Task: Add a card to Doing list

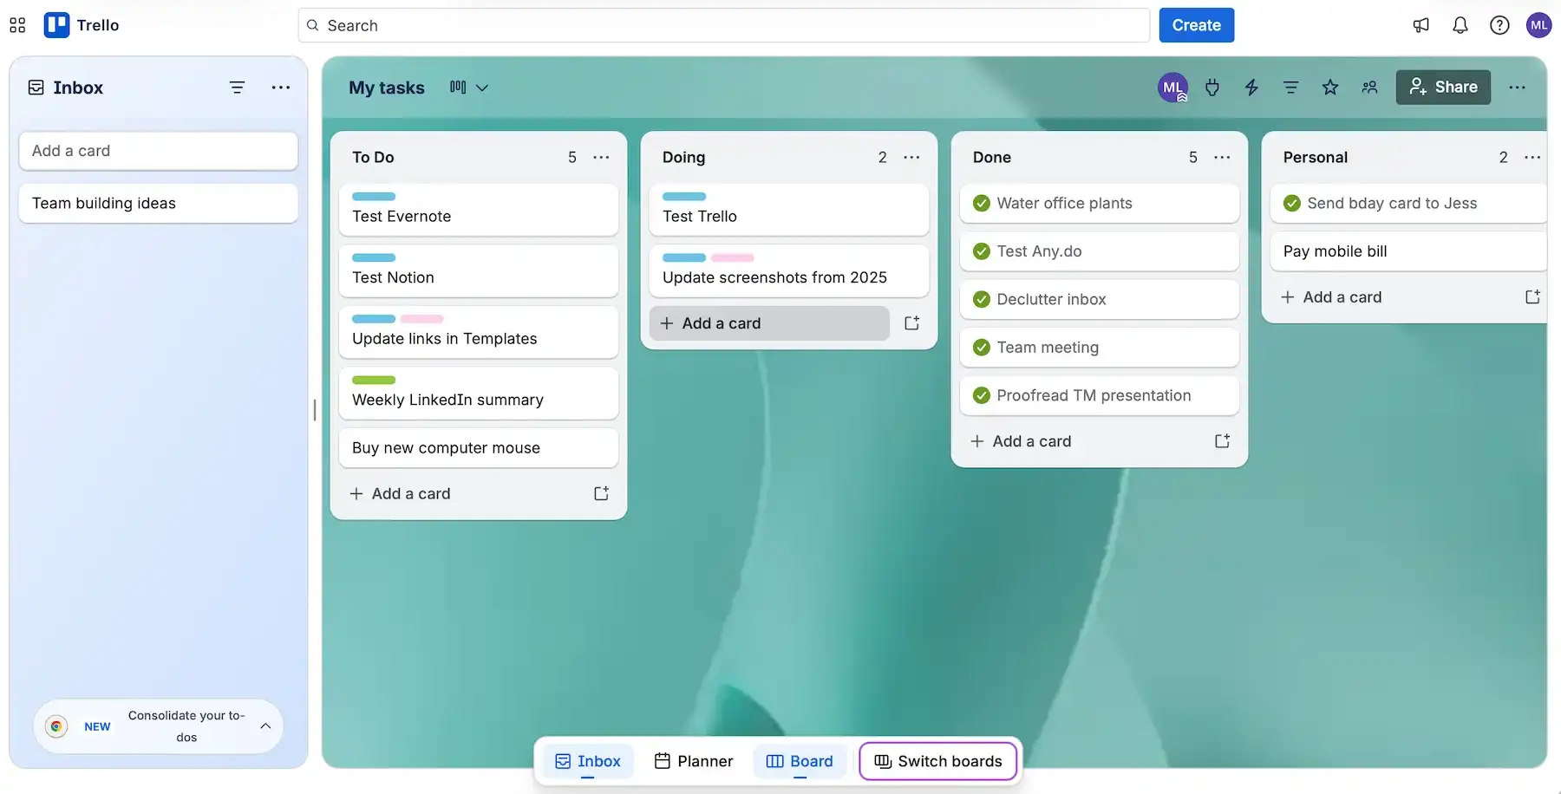Action: [x=769, y=323]
